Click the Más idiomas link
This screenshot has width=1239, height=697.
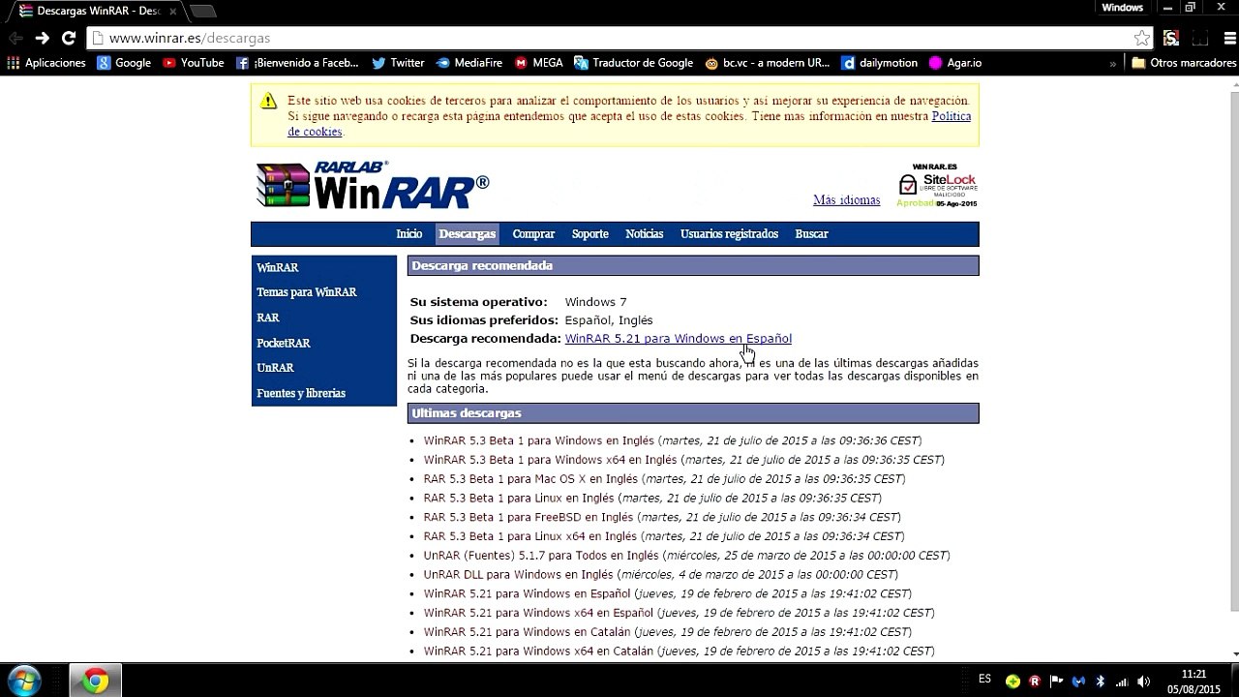(x=846, y=200)
